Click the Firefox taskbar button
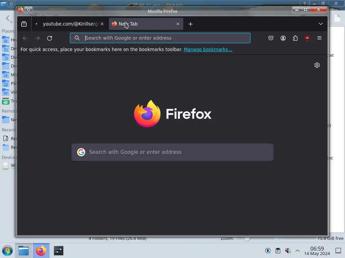Viewport: 345px width, 258px height. pos(41,251)
